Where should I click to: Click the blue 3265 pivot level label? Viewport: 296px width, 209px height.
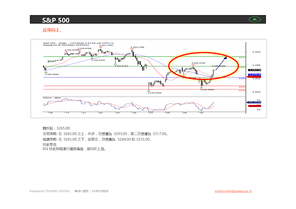pos(242,78)
